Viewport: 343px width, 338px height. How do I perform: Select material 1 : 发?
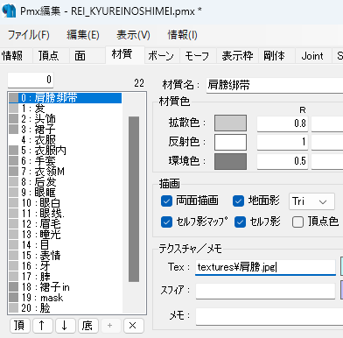click(65, 109)
